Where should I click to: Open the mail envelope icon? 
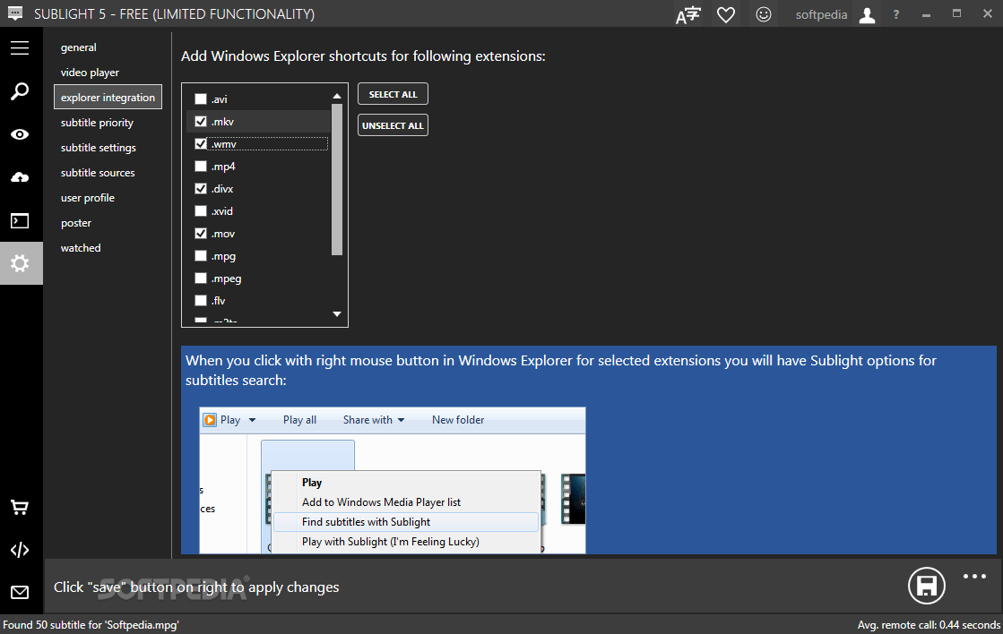click(20, 593)
